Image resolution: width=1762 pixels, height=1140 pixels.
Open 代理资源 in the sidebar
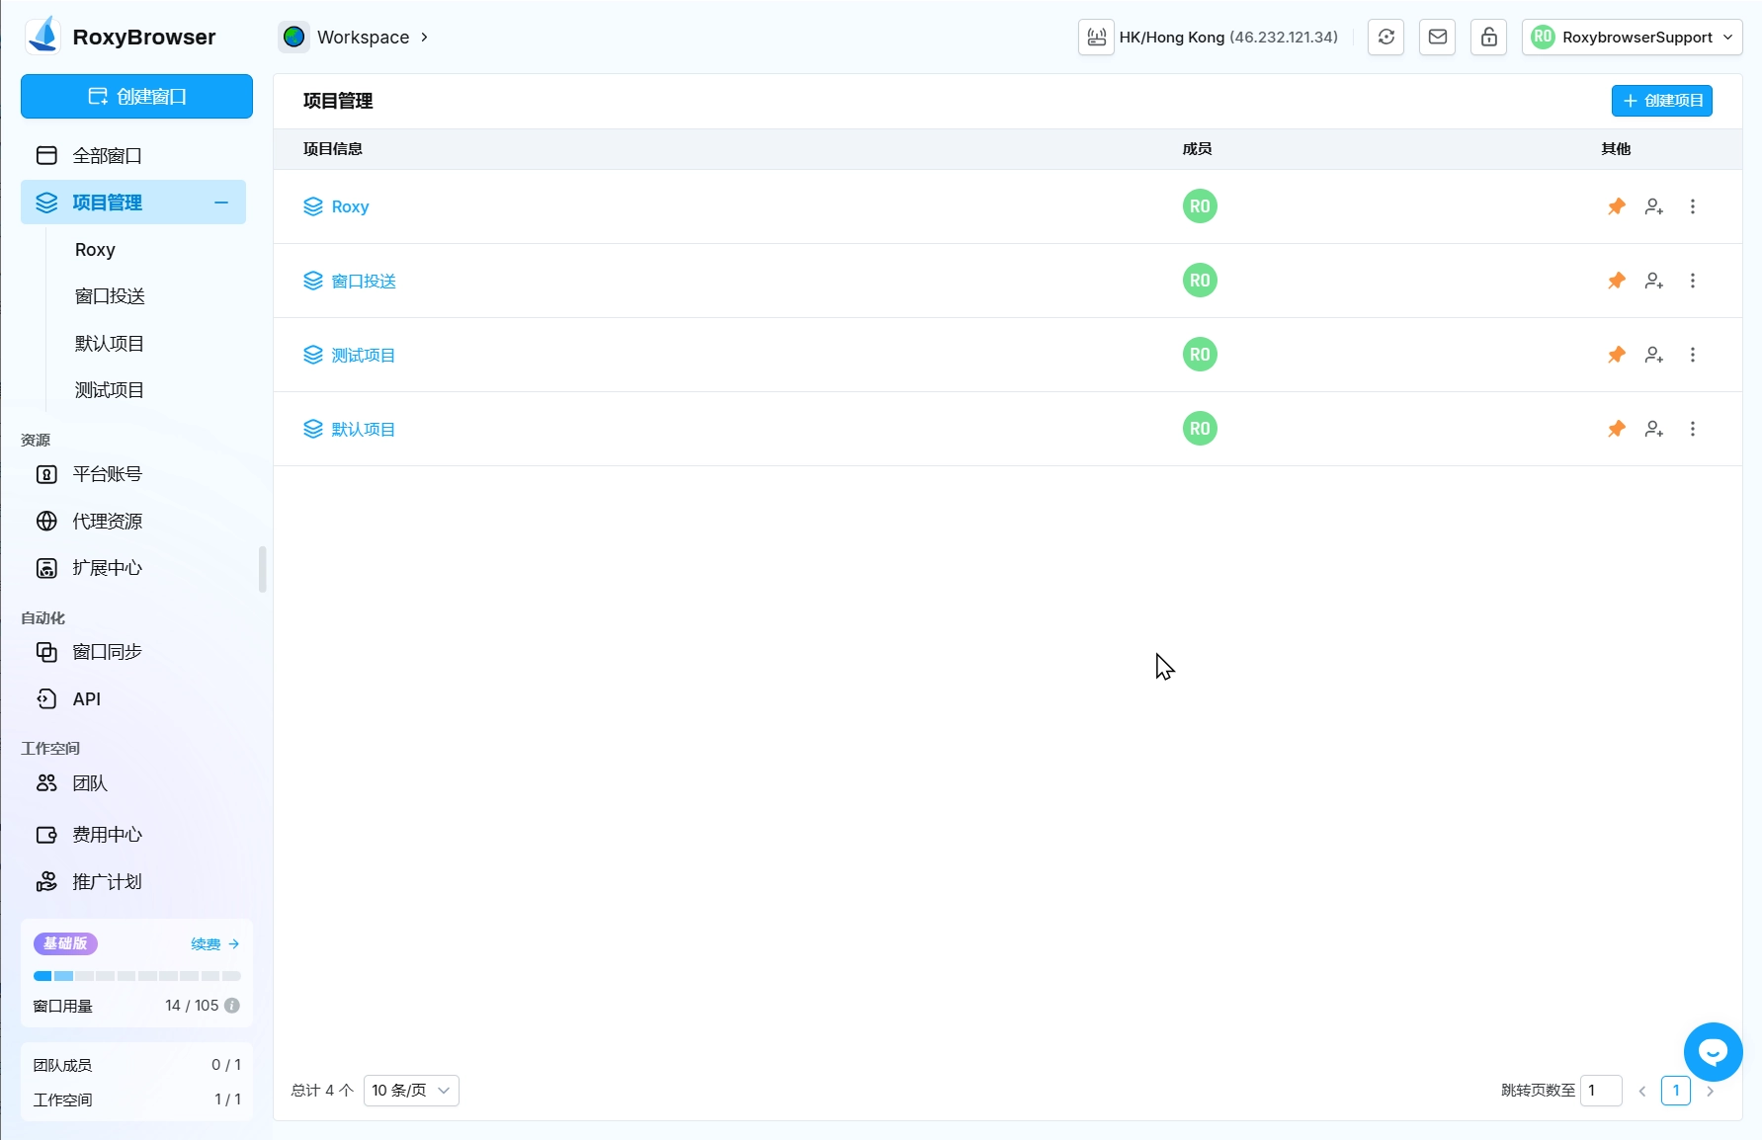[x=107, y=521]
